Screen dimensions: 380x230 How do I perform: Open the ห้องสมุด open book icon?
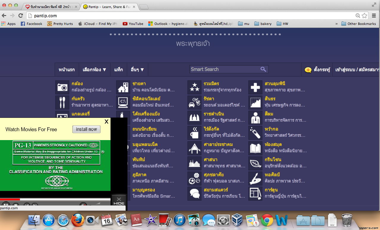tap(255, 148)
